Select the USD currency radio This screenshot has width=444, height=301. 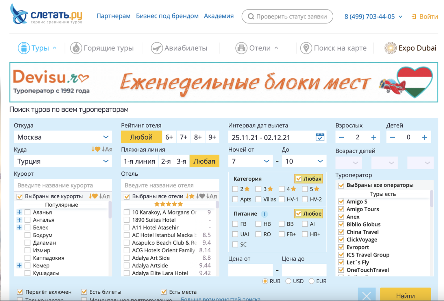288,281
